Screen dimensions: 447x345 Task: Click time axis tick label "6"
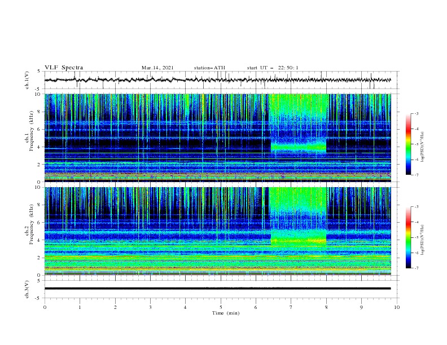point(256,307)
